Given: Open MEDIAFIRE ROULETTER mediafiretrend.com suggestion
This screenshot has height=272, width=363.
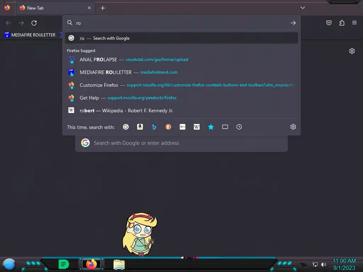Looking at the screenshot, I should [181, 72].
